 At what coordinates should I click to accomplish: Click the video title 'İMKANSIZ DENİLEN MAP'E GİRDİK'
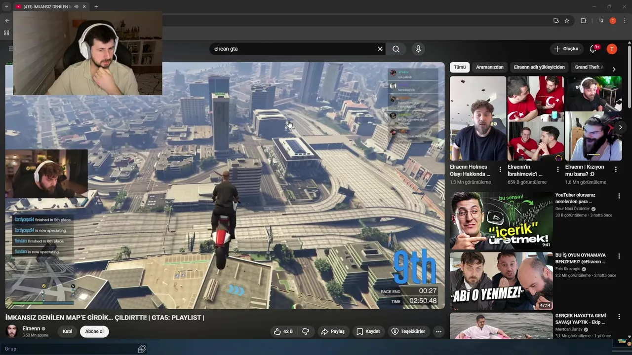pos(105,318)
